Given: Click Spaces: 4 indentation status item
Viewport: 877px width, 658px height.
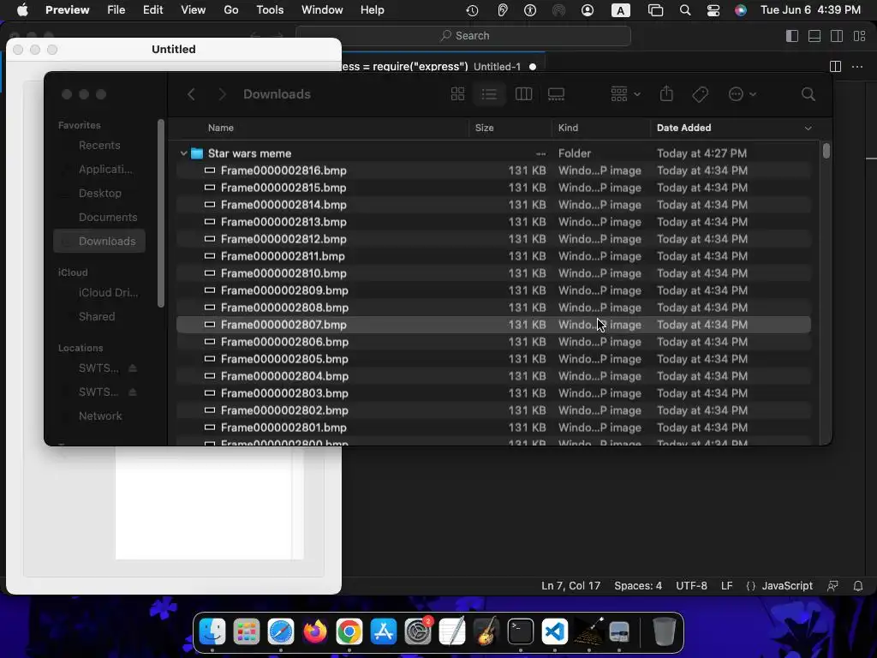Looking at the screenshot, I should (637, 586).
